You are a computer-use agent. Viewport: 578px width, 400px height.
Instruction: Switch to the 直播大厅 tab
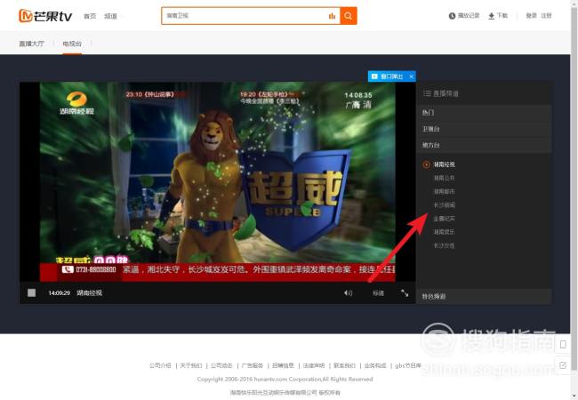tap(32, 44)
